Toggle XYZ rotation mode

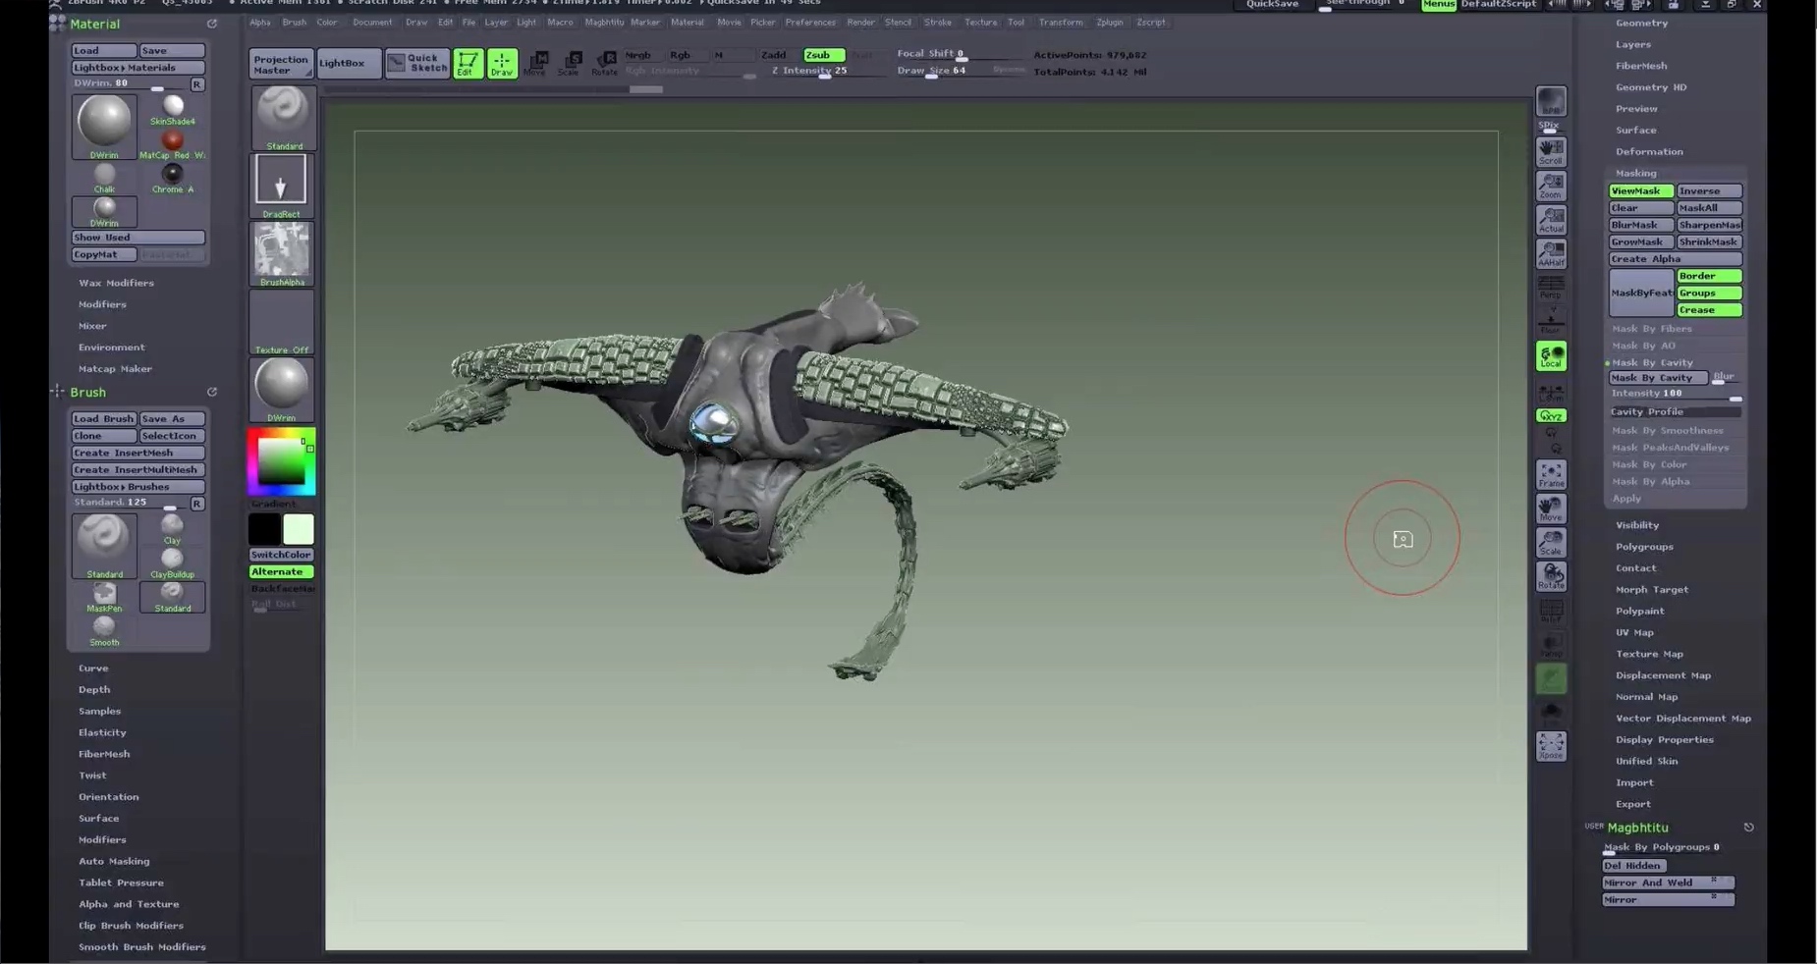[1551, 416]
